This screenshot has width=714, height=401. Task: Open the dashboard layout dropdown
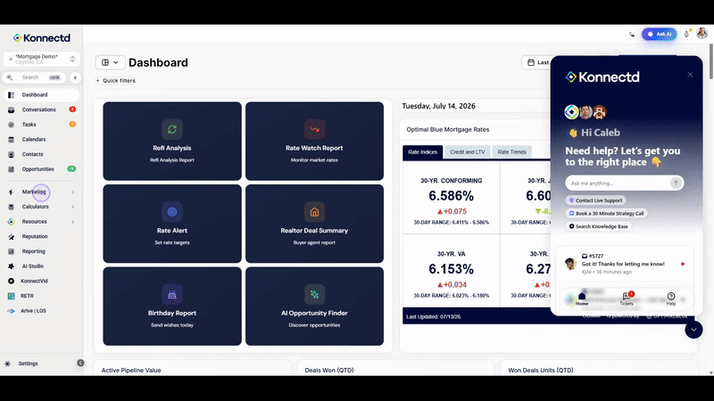[x=110, y=62]
